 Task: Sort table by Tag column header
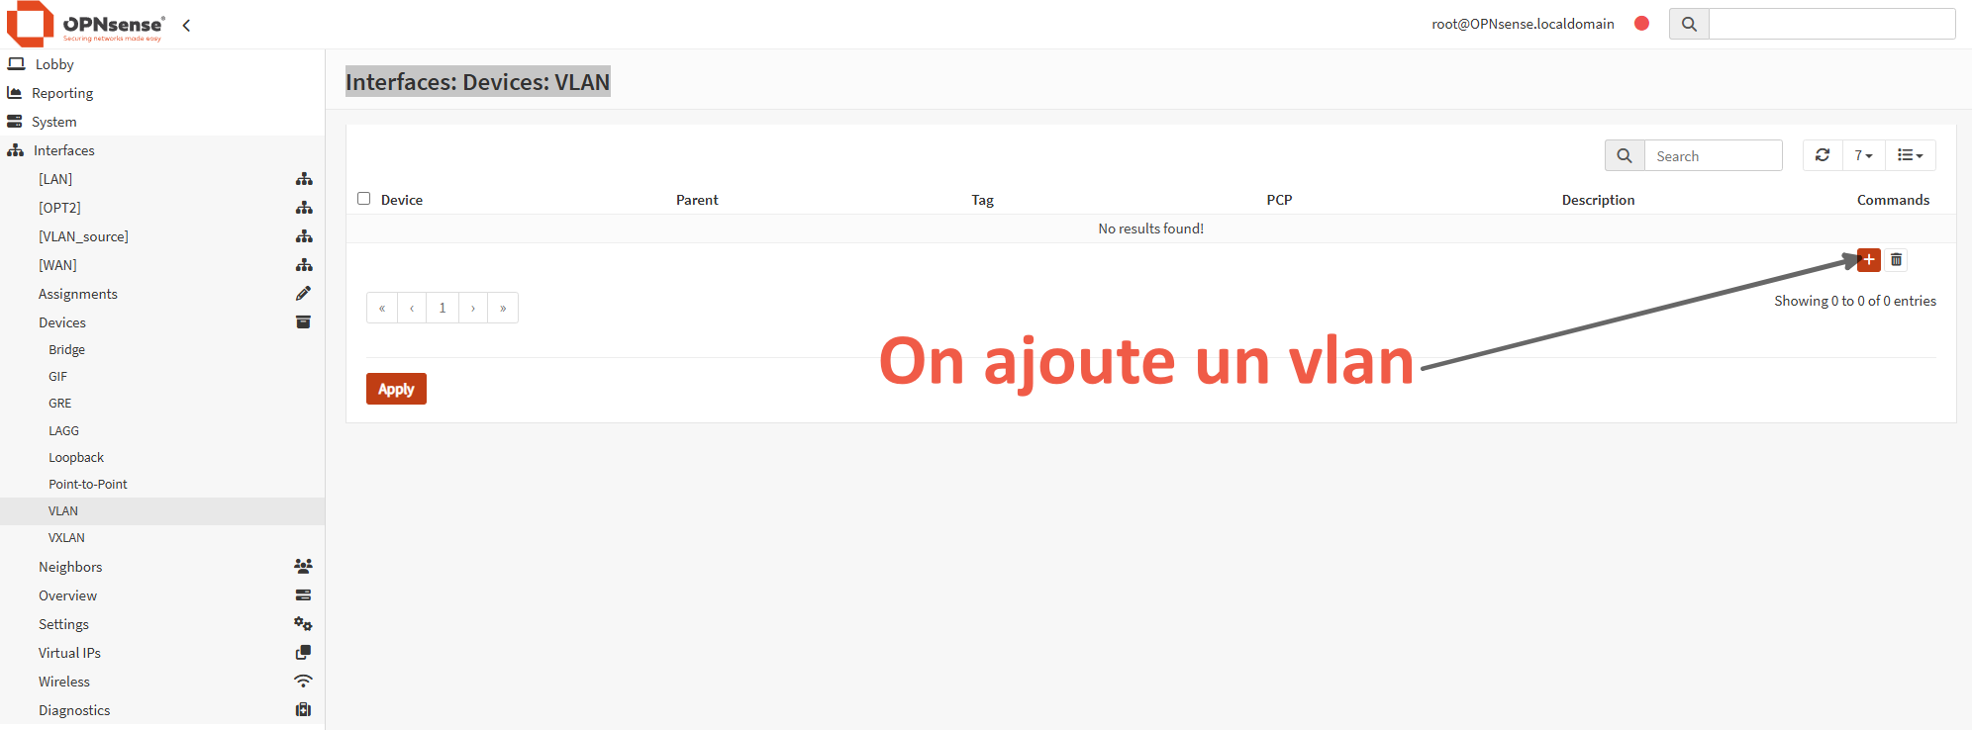pos(982,200)
